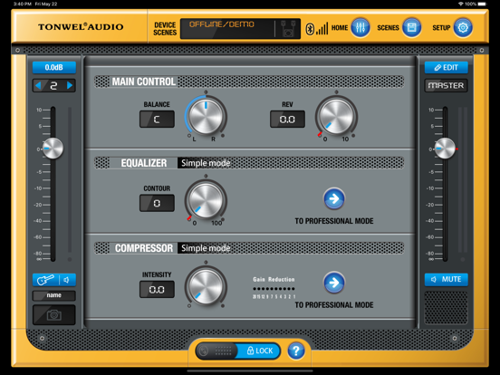This screenshot has width=500, height=375.
Task: Open the help question mark button
Action: 296,351
